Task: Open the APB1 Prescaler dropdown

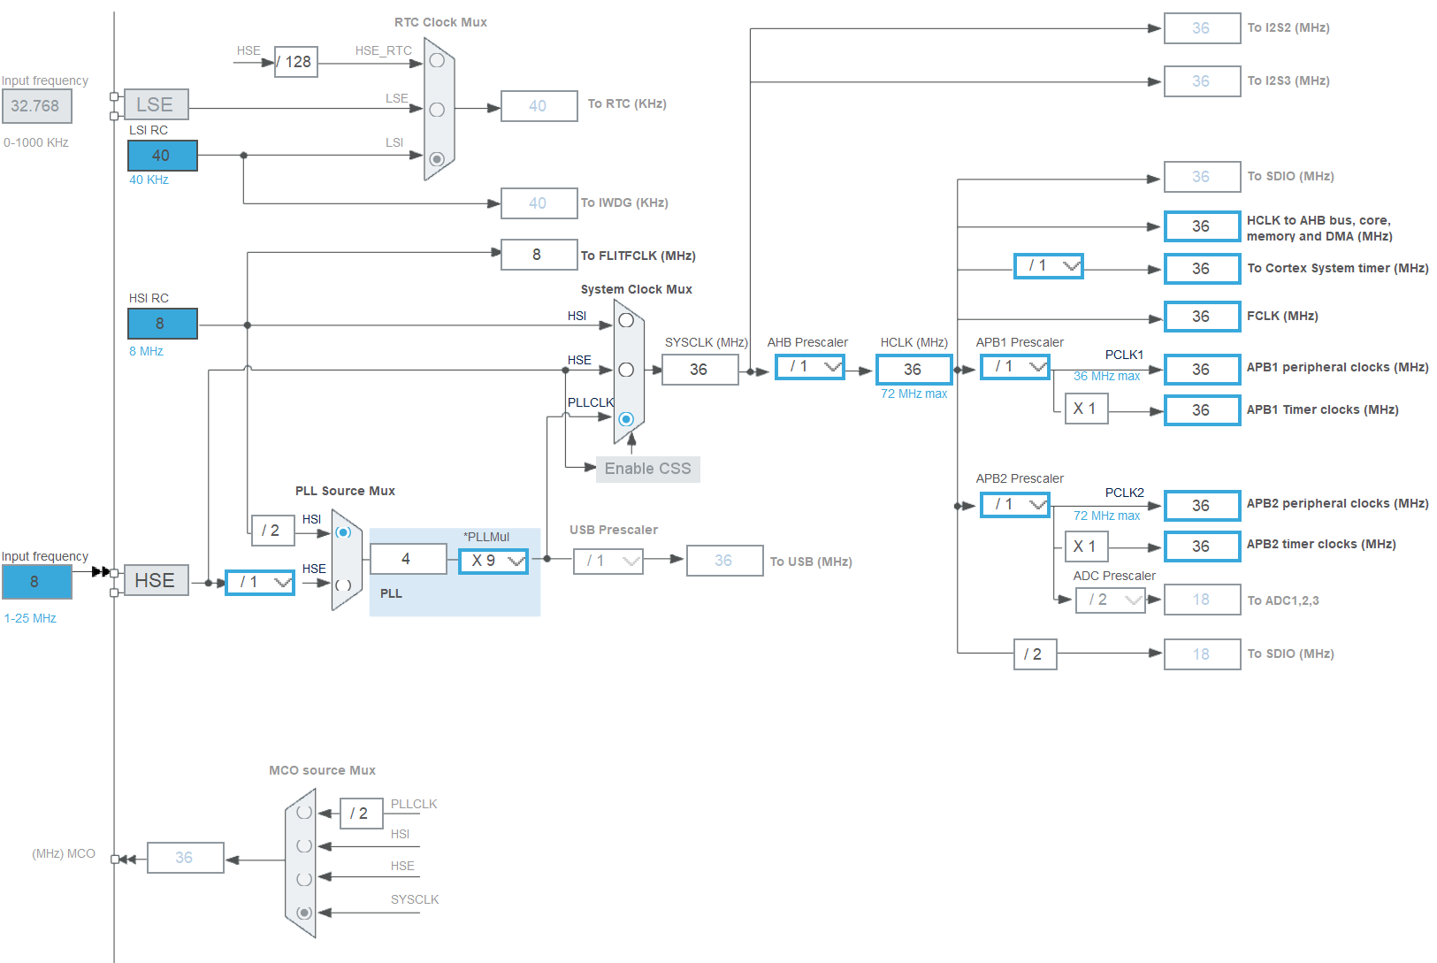Action: (x=1015, y=366)
